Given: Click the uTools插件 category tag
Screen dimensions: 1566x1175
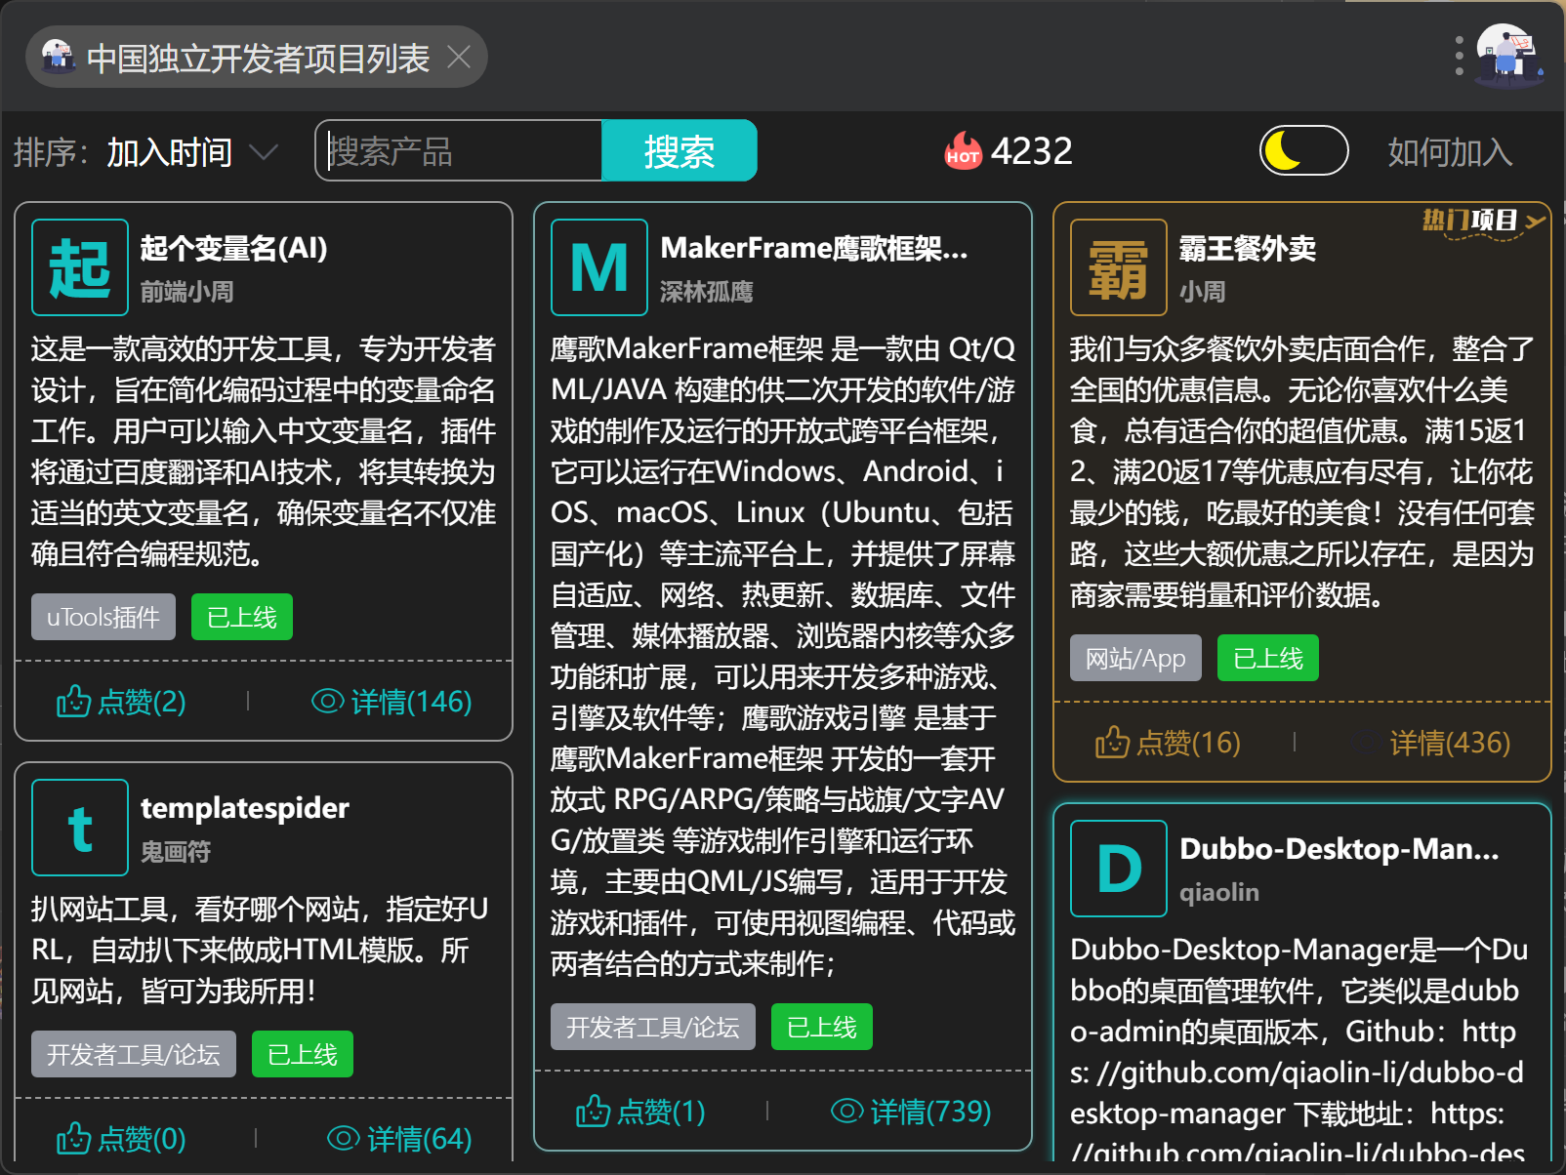Looking at the screenshot, I should pos(103,617).
